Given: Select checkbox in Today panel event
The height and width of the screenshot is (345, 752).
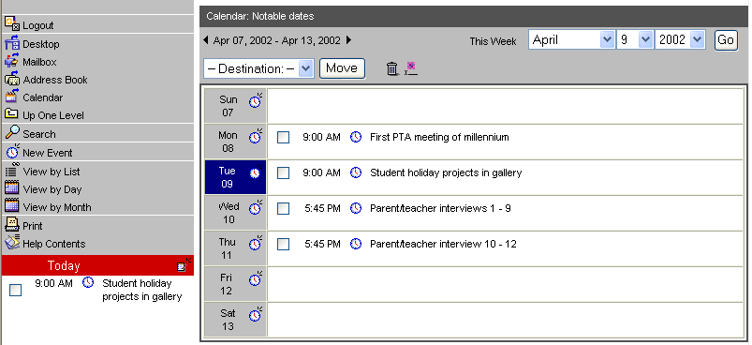Looking at the screenshot, I should [16, 290].
